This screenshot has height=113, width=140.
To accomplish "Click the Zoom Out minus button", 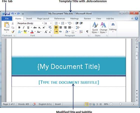I will point(111,104).
